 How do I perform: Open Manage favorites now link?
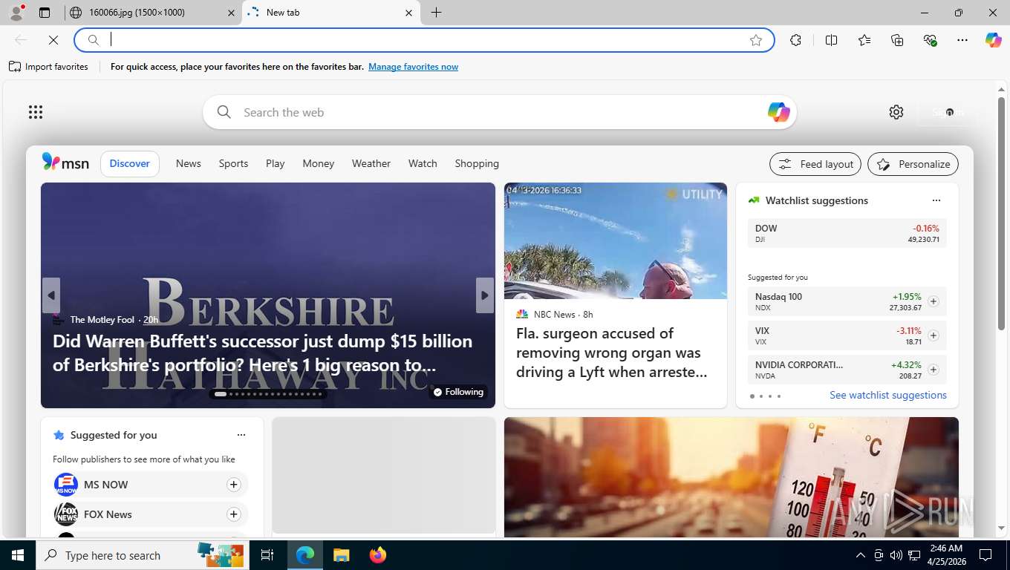pyautogui.click(x=413, y=67)
